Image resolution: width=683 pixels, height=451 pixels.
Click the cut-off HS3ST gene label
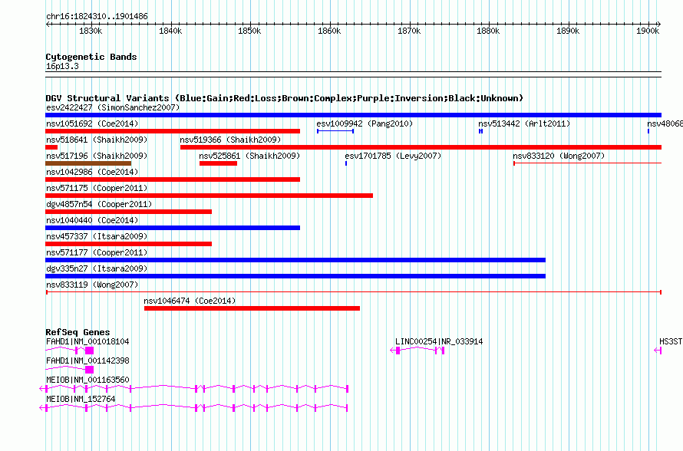click(671, 342)
